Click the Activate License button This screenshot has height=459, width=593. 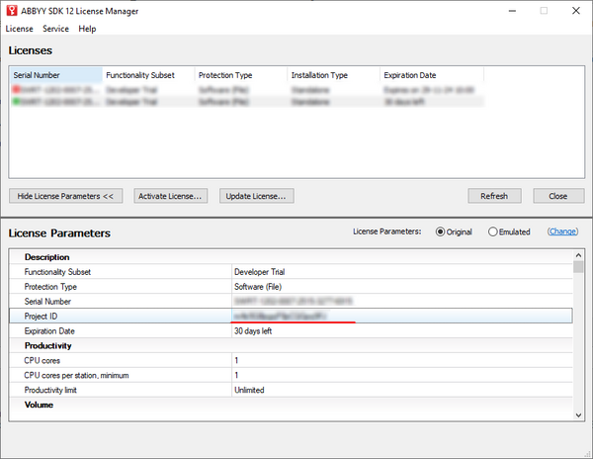point(172,196)
